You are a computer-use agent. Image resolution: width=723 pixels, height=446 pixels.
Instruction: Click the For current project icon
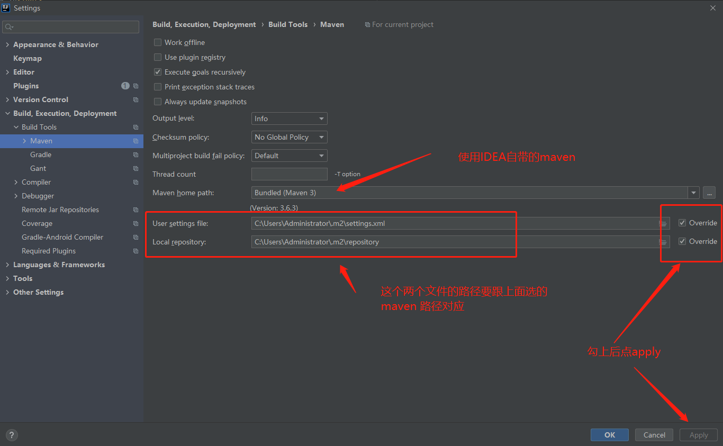pyautogui.click(x=367, y=25)
